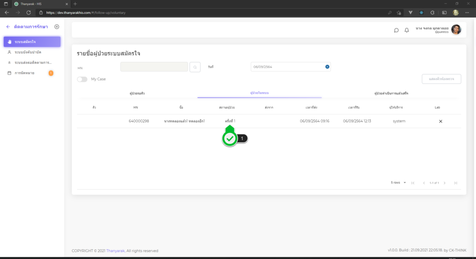Image resolution: width=476 pixels, height=259 pixels.
Task: Click the HN input field
Action: (x=154, y=67)
